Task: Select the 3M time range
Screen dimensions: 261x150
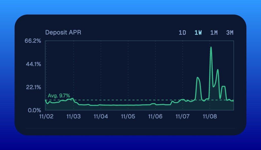Action: (230, 33)
